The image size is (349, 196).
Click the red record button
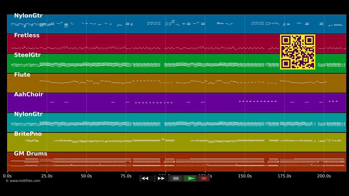click(x=204, y=179)
